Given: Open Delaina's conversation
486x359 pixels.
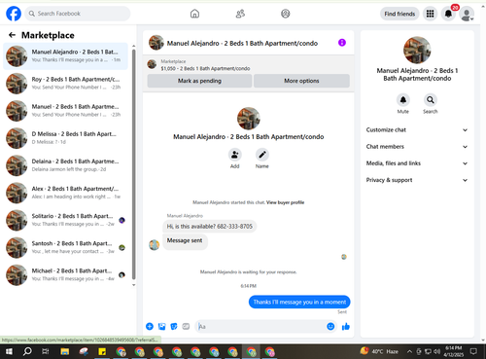Looking at the screenshot, I should [x=65, y=165].
